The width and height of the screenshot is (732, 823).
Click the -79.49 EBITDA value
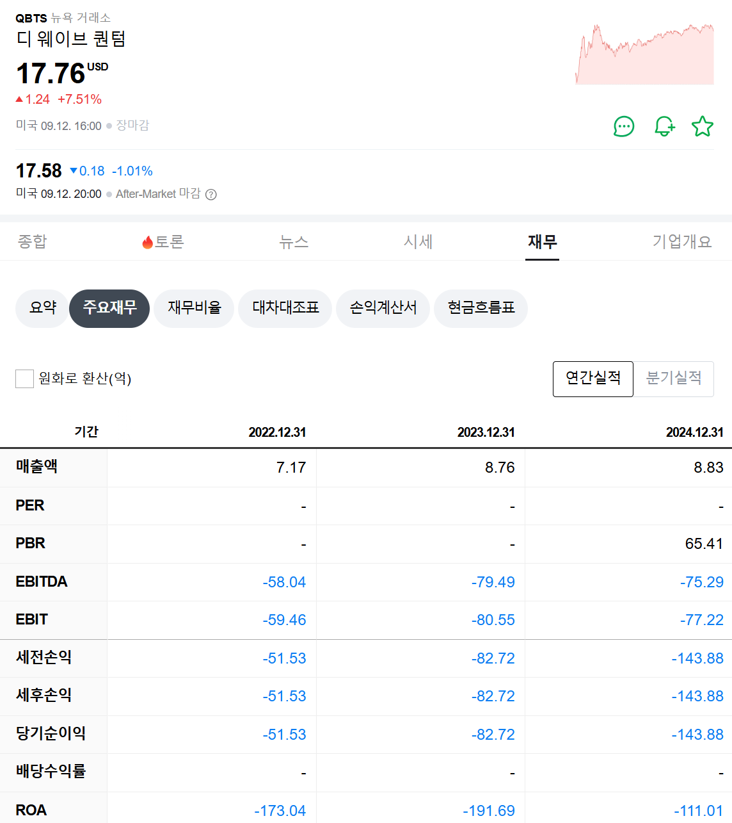(493, 582)
